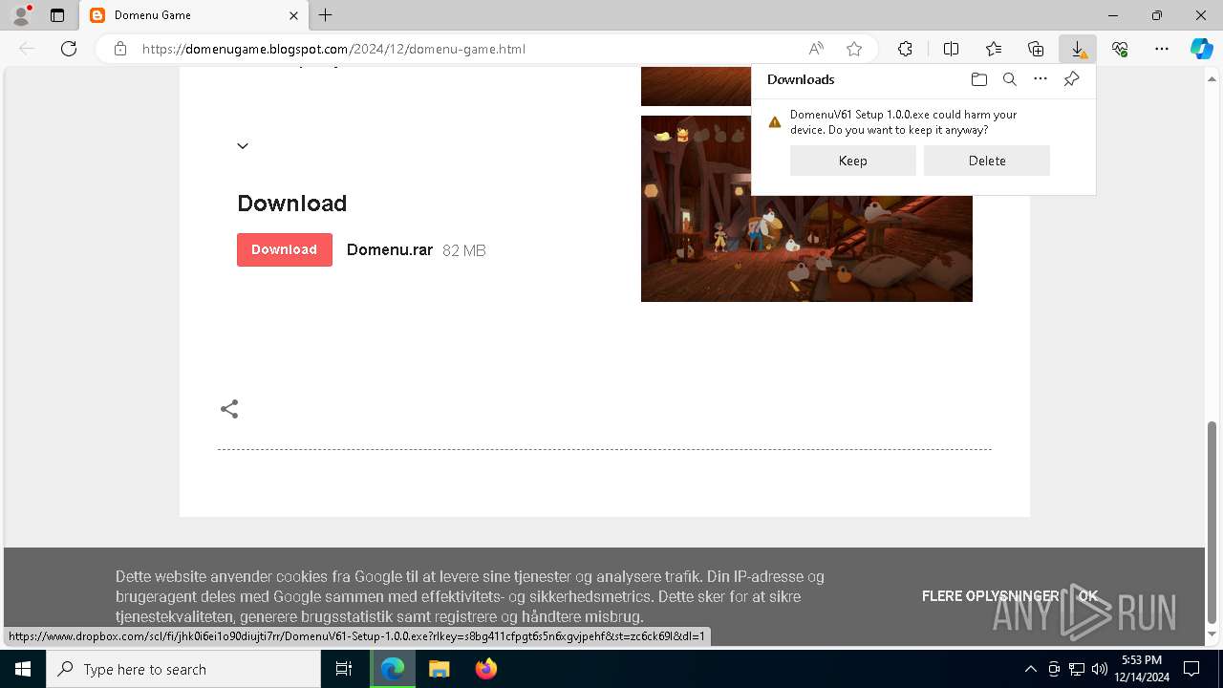This screenshot has height=688, width=1223.
Task: Open Firefox from taskbar
Action: point(485,669)
